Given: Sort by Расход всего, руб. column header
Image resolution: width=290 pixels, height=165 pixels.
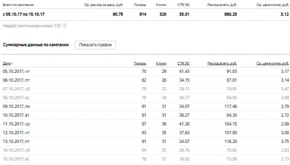Looking at the screenshot, I should point(222,63).
